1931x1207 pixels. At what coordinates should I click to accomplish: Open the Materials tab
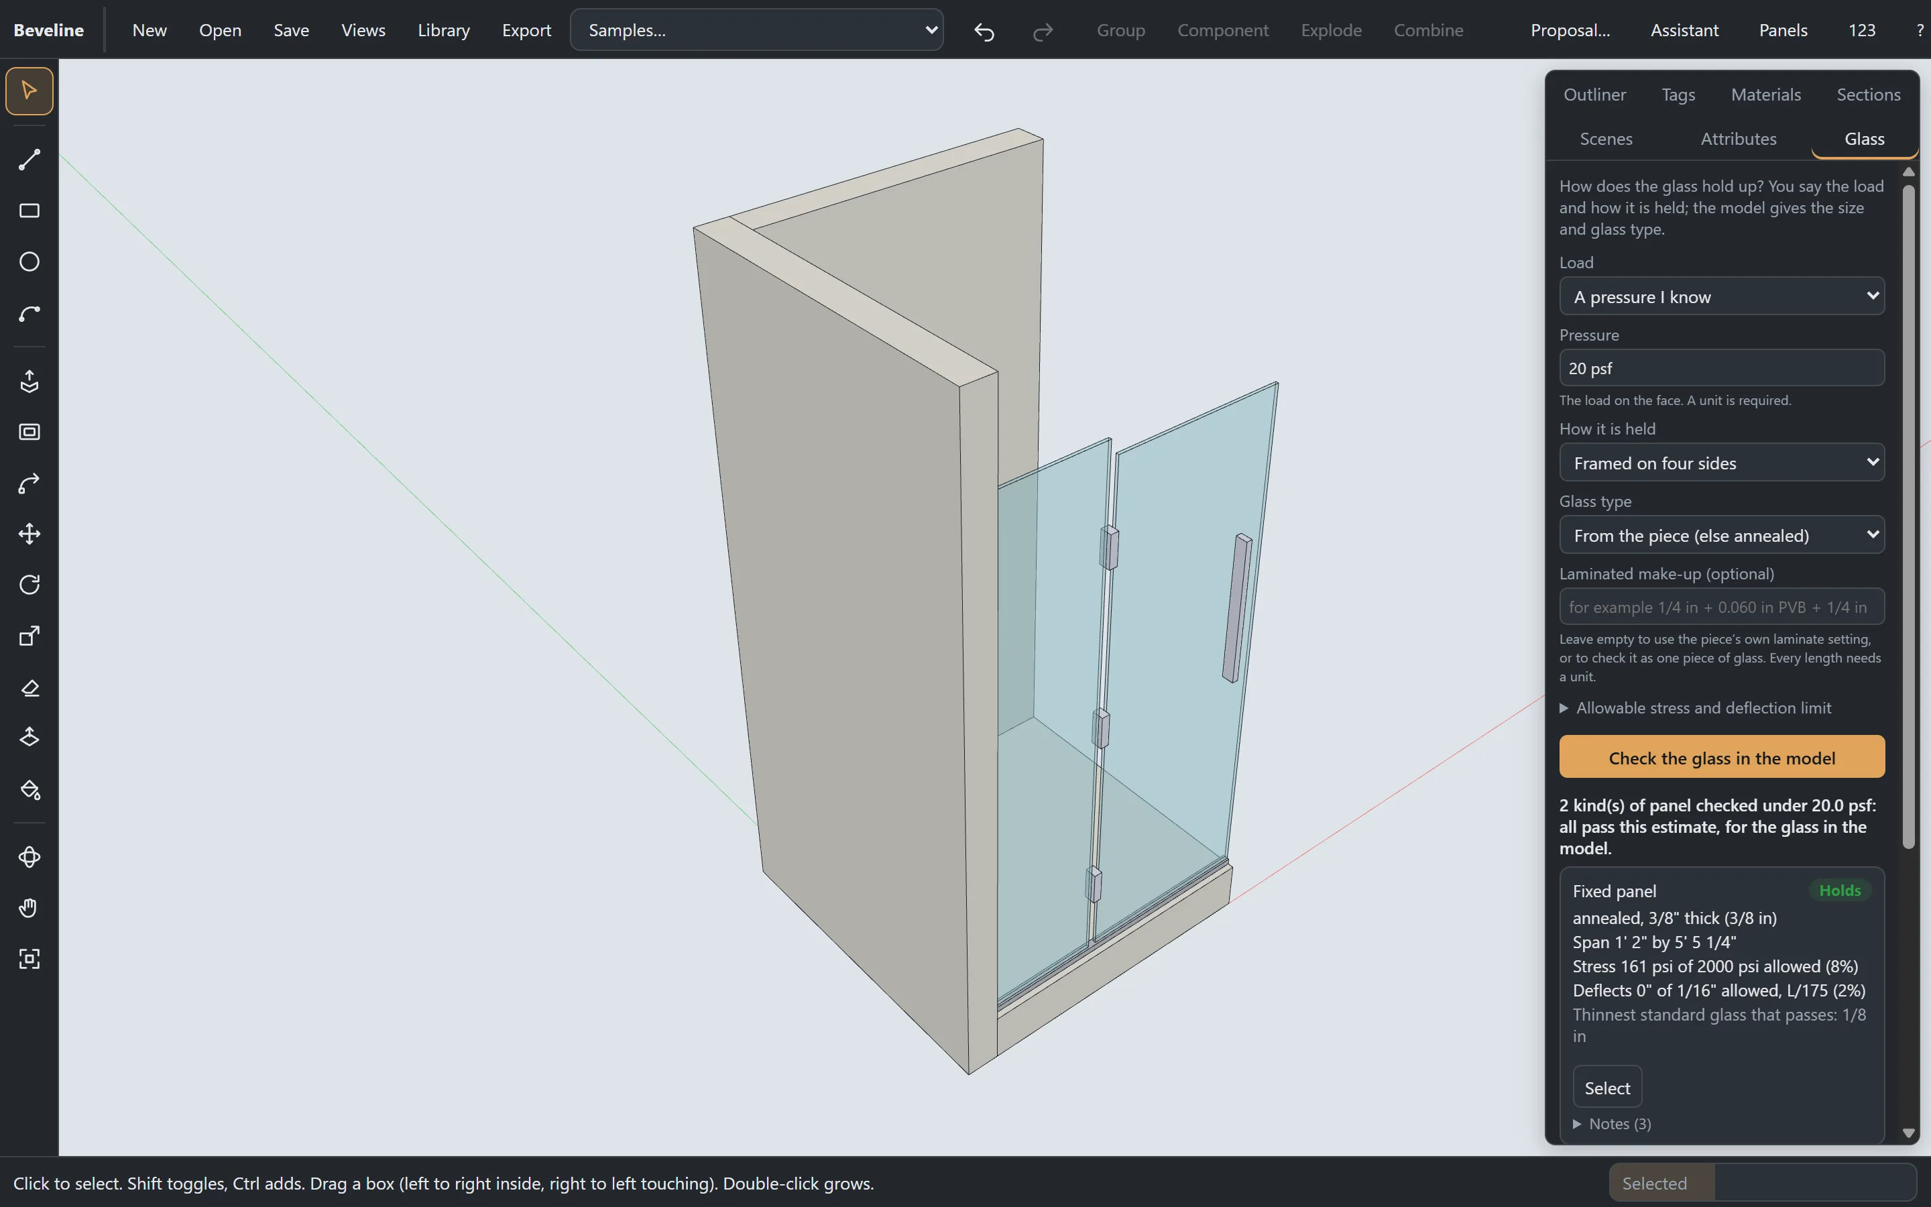1766,95
